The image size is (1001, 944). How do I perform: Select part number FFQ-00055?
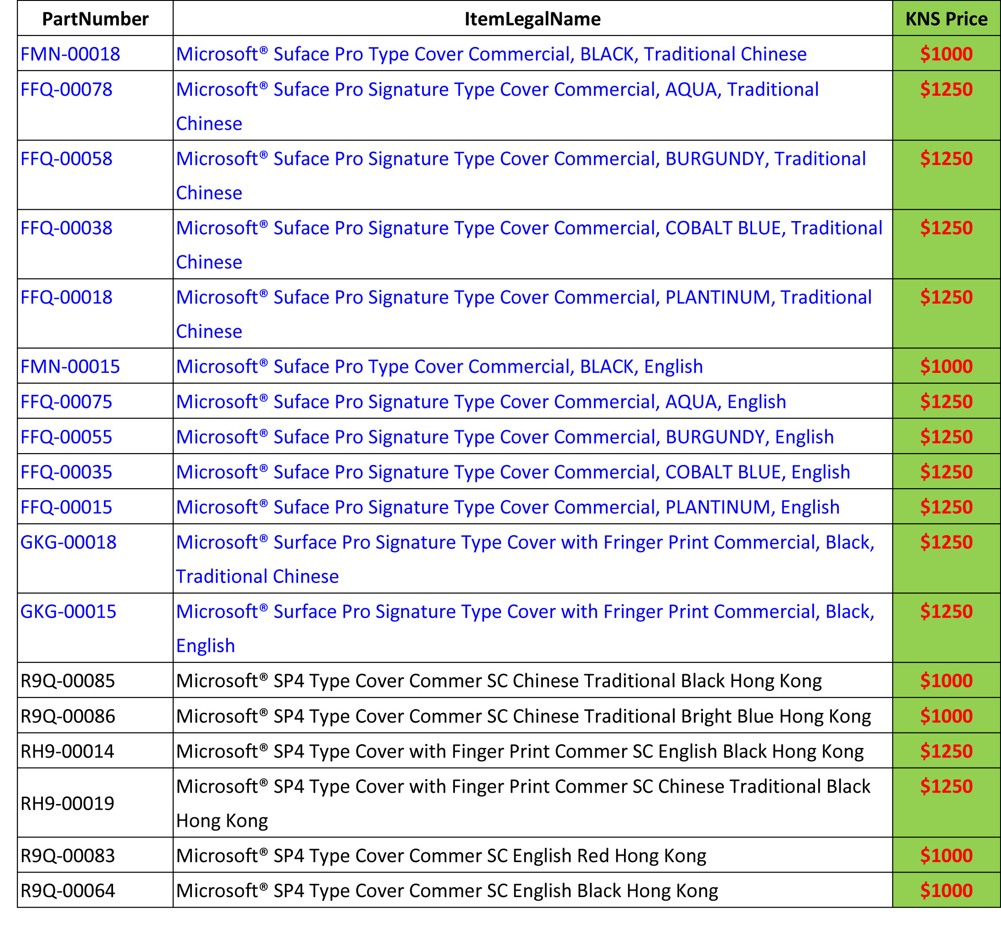[67, 437]
